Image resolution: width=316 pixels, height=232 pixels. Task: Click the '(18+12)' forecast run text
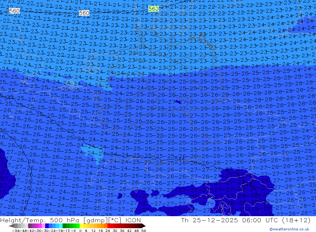[296, 220]
